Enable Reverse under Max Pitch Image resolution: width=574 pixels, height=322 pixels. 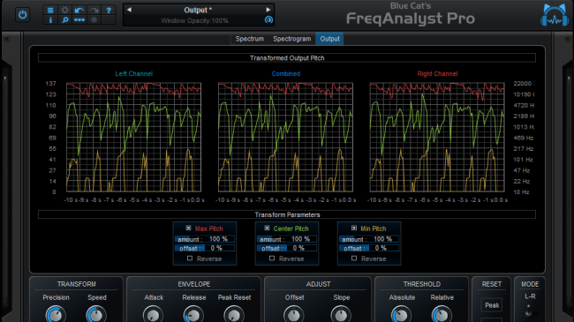pos(190,258)
